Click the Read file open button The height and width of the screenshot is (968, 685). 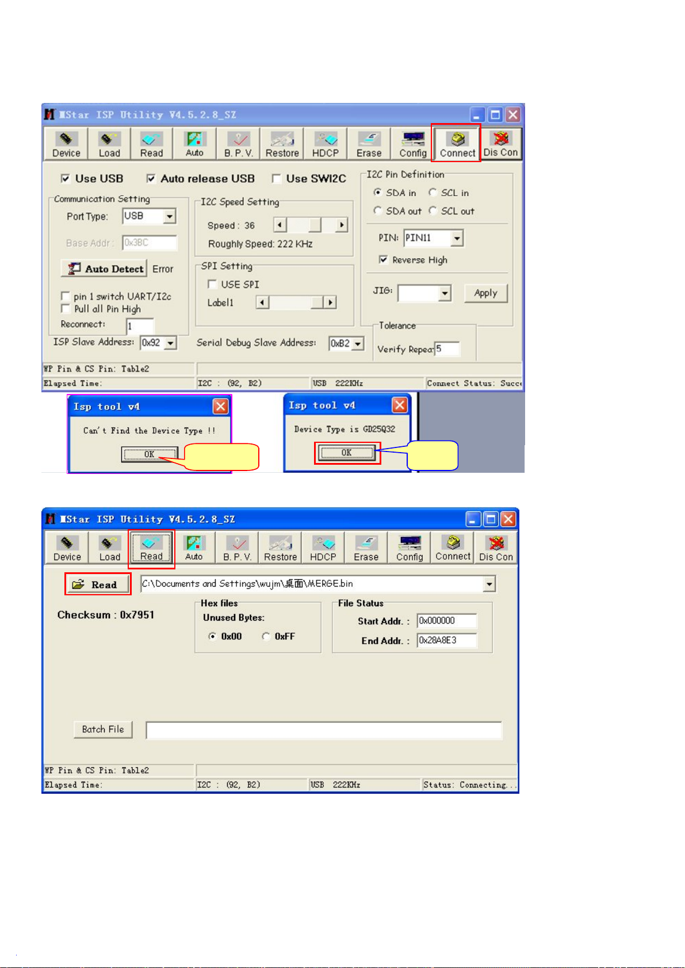coord(97,584)
